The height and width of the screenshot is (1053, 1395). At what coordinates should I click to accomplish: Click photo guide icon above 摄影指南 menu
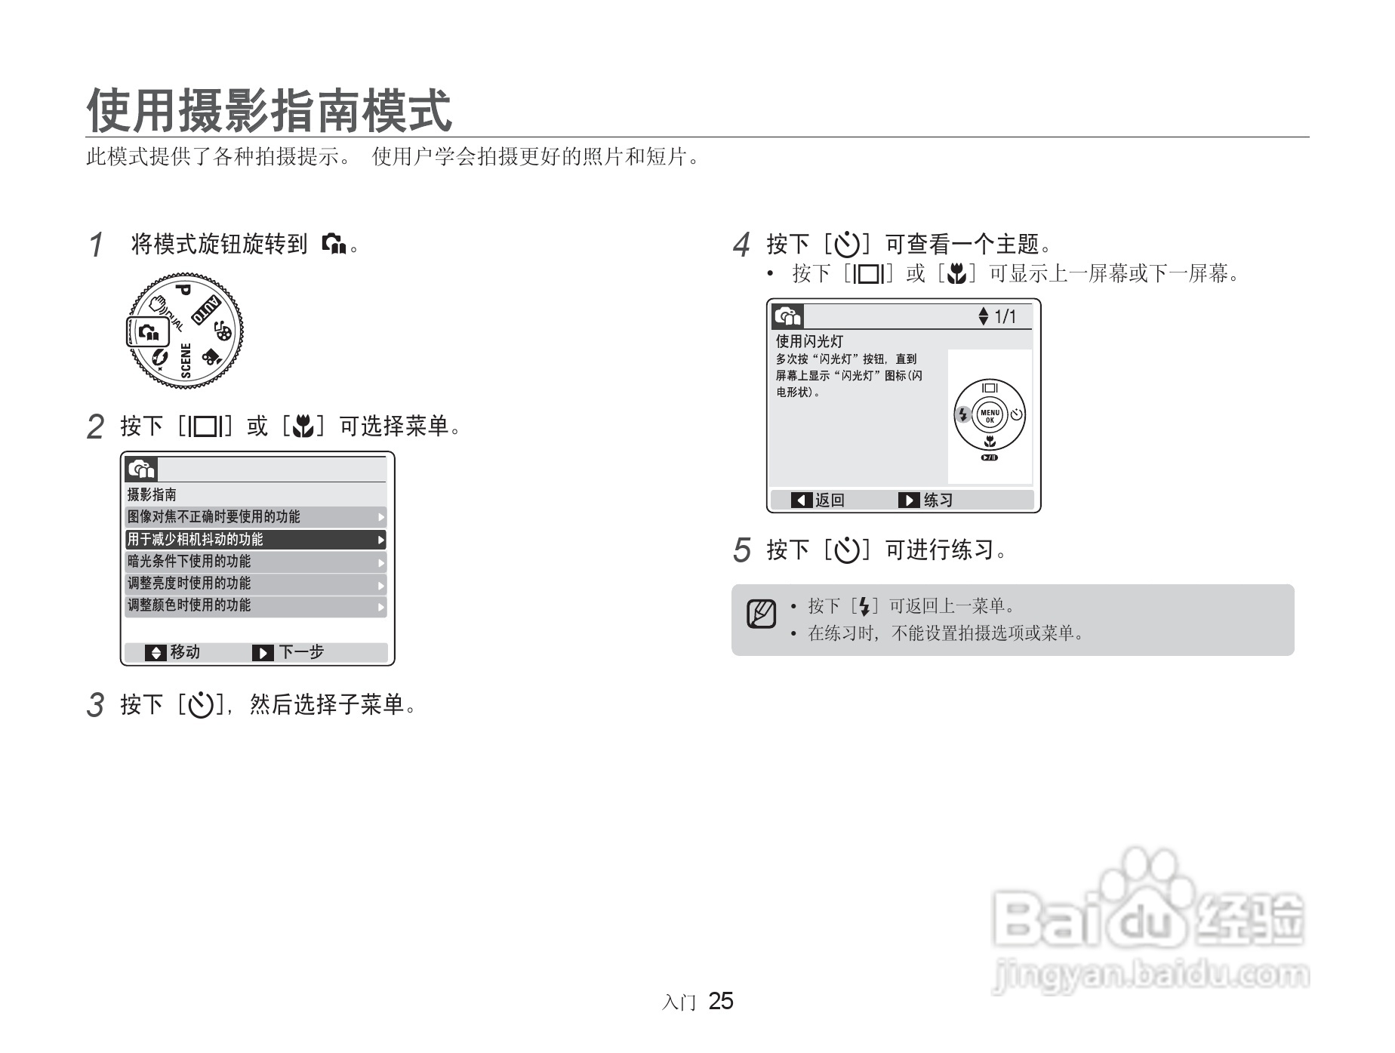coord(141,470)
